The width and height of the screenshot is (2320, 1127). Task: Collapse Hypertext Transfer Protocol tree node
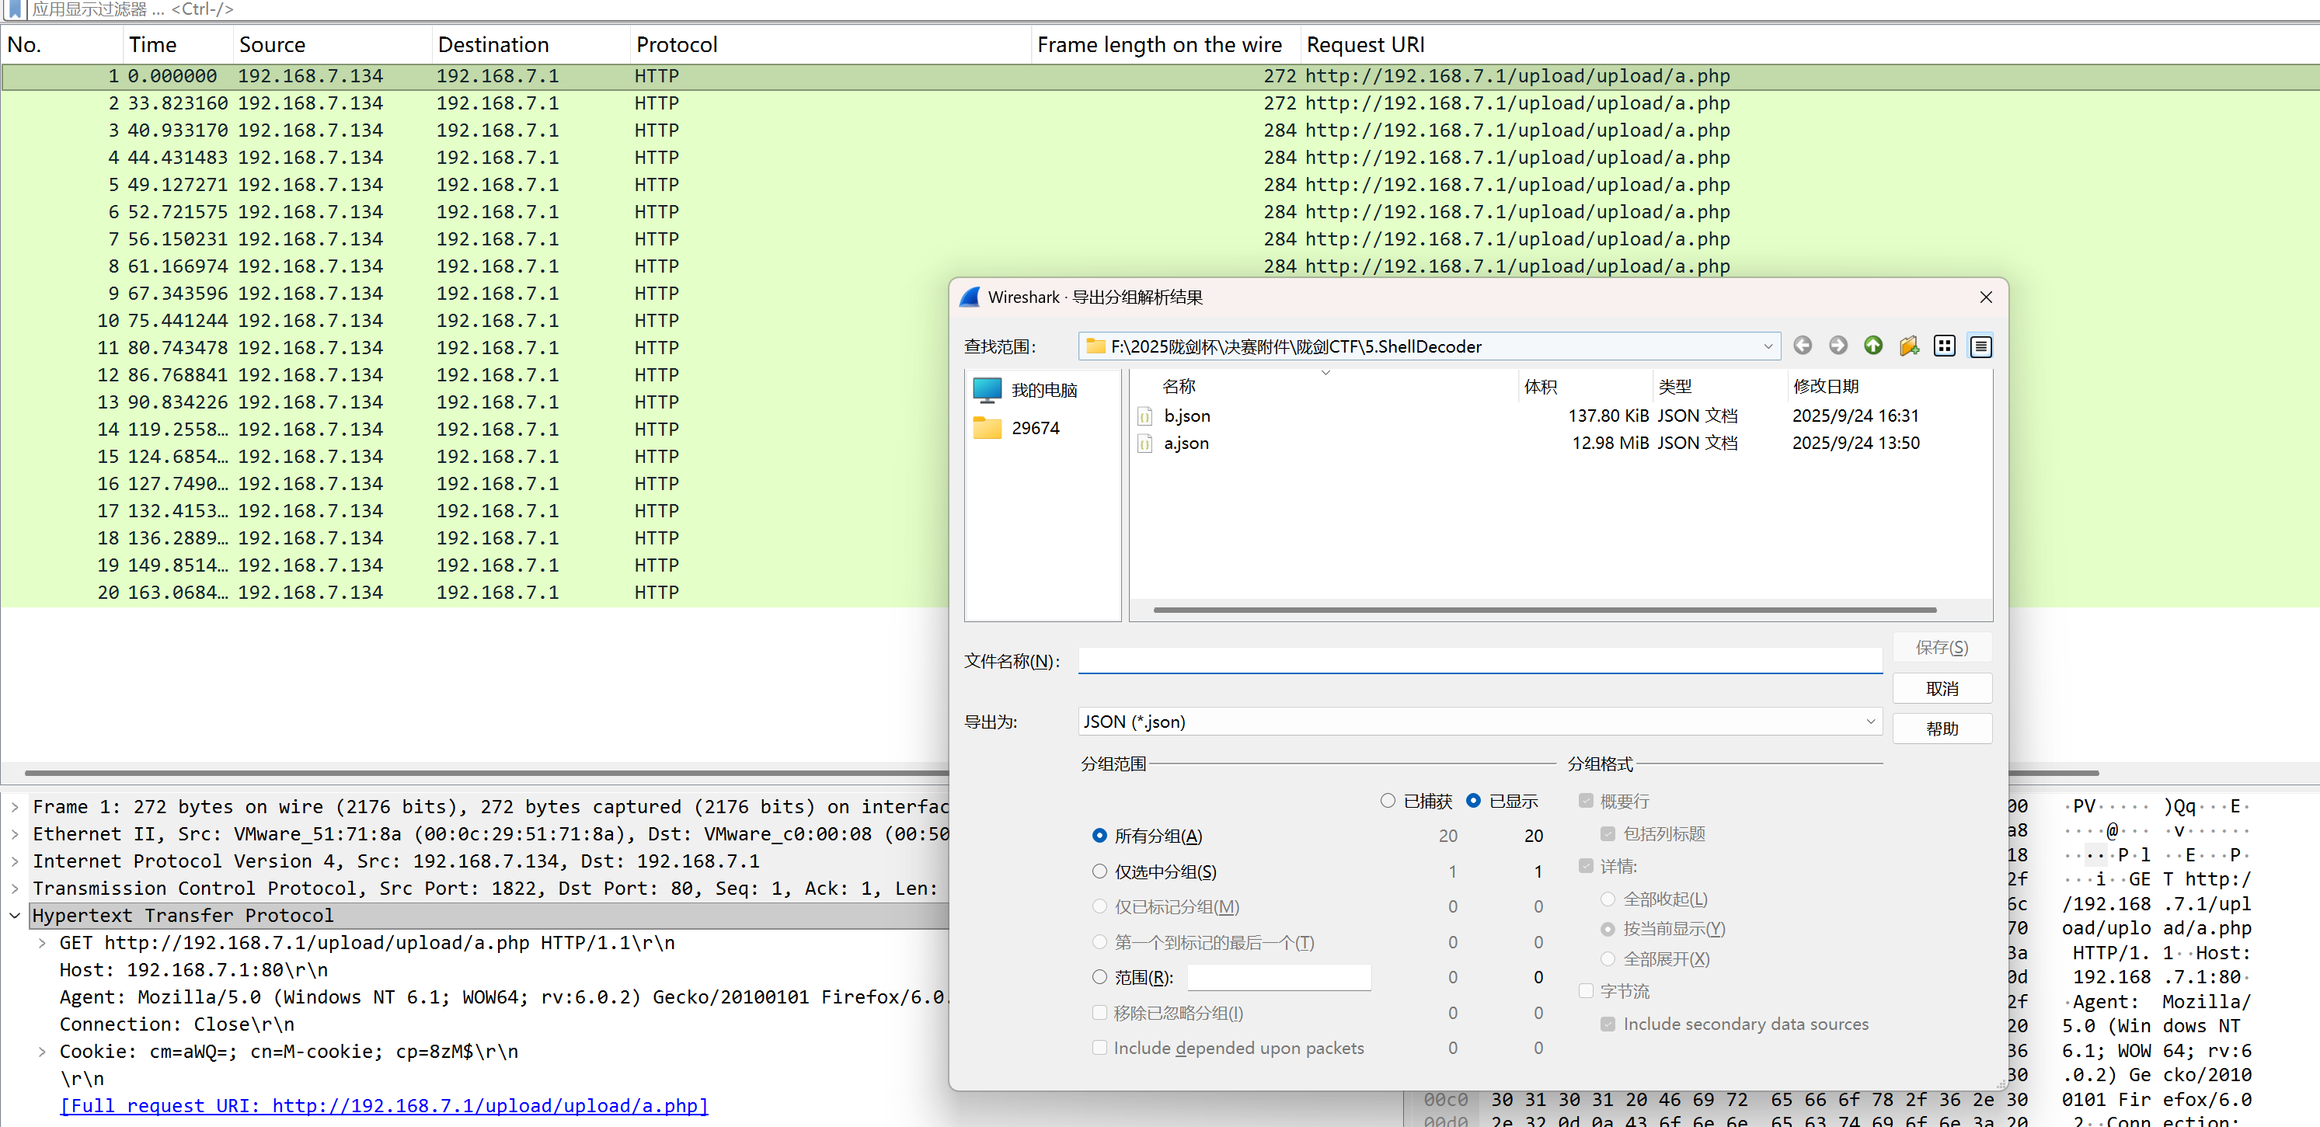coord(16,916)
